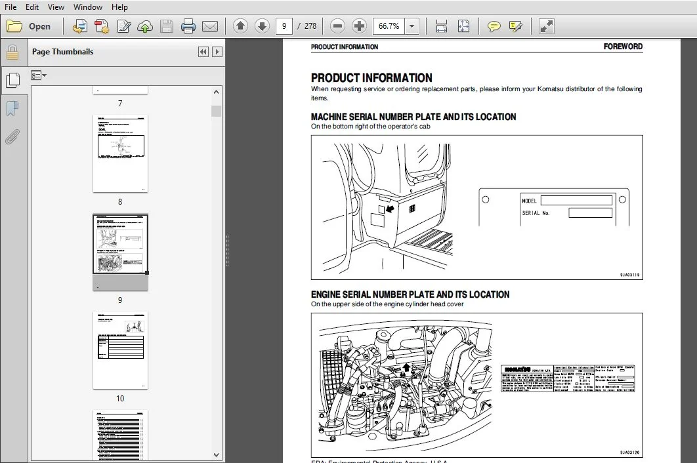This screenshot has width=697, height=463.
Task: Click the page number input field
Action: click(x=284, y=26)
